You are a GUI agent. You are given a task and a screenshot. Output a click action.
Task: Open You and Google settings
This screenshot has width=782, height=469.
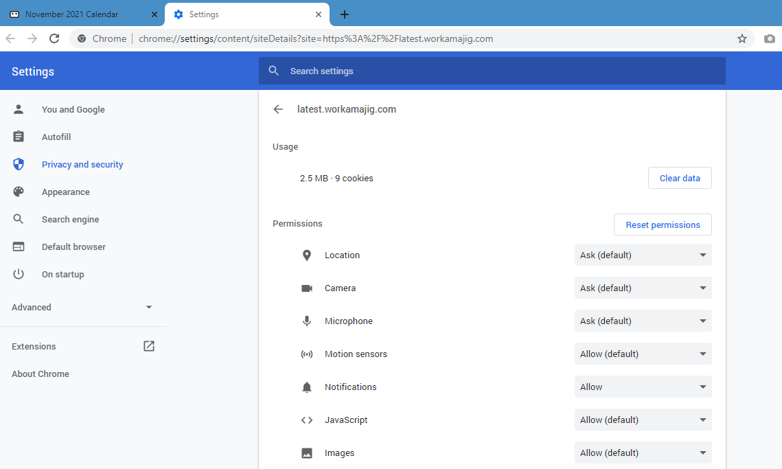pos(73,109)
